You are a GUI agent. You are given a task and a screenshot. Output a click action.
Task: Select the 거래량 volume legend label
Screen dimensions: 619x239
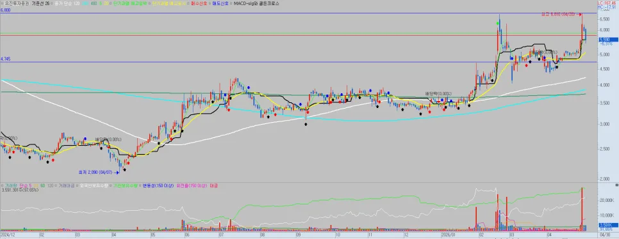pos(11,185)
